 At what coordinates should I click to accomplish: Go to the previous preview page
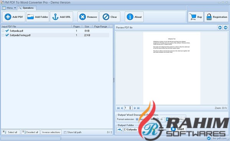coord(122,108)
